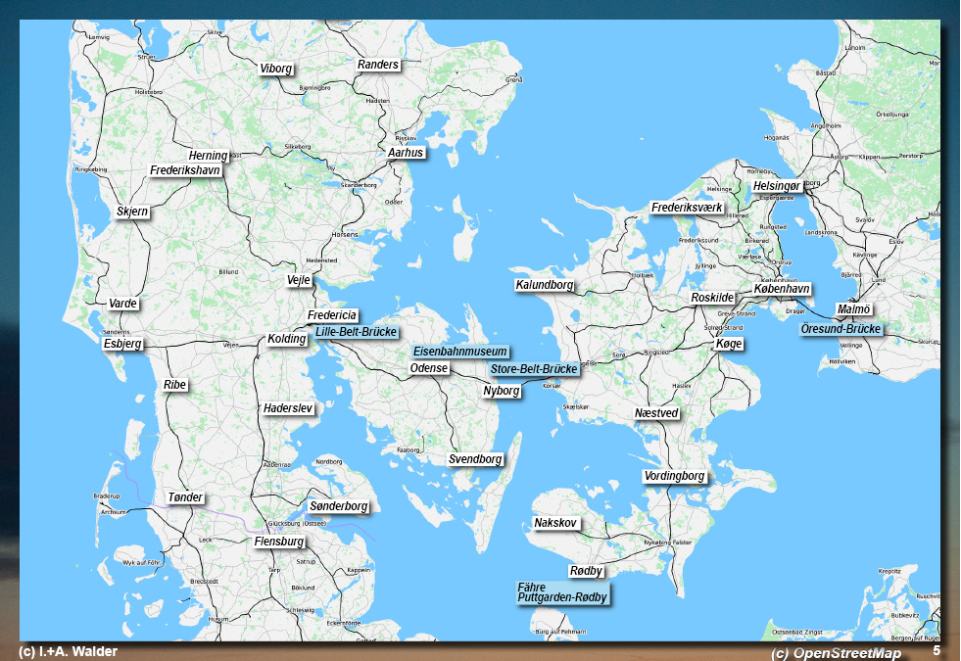
Task: Select the Öresund-Brücke label
Action: tap(841, 328)
